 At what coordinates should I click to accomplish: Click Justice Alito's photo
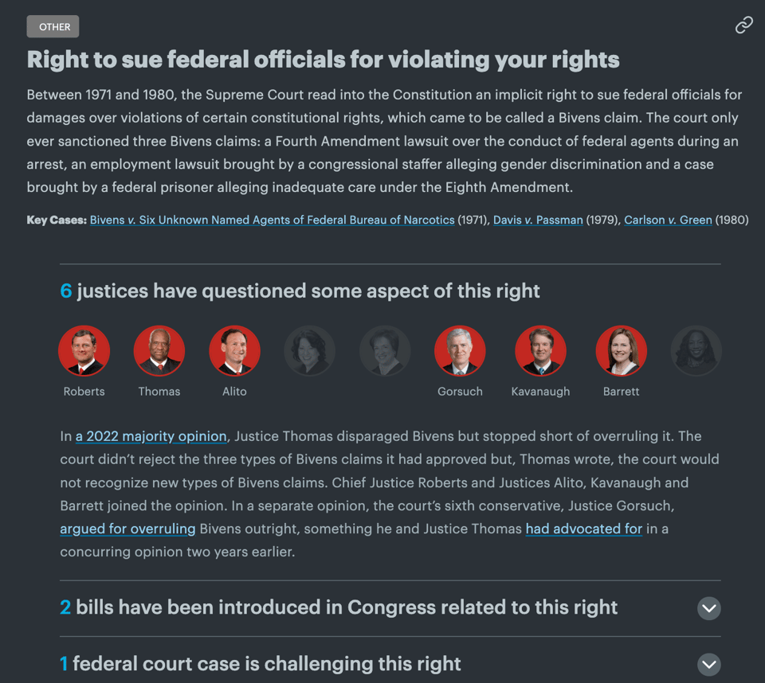(x=234, y=351)
